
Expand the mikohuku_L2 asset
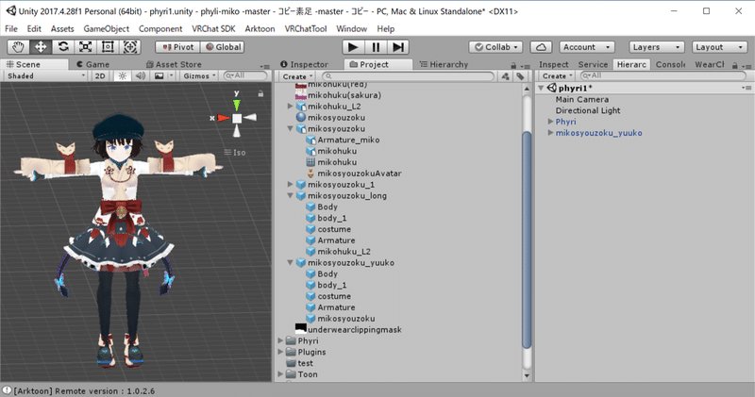(x=290, y=106)
